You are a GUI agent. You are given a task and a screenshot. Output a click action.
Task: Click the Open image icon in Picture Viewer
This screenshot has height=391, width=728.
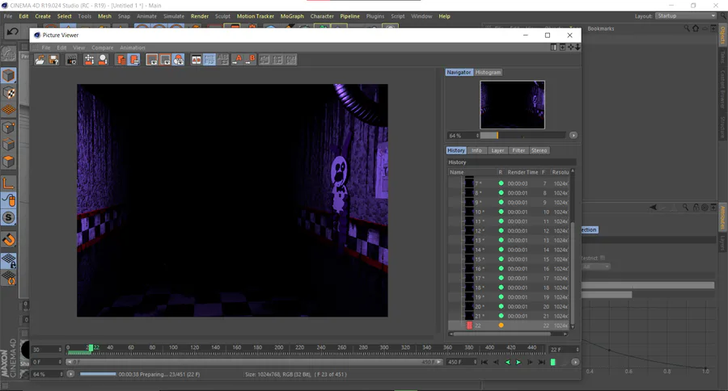(40, 60)
